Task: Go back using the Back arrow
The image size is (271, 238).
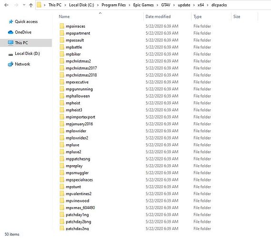Action: (6, 5)
